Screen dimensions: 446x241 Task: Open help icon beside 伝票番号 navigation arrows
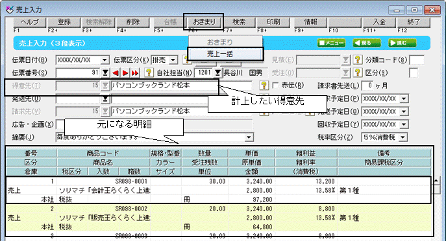coord(149,73)
